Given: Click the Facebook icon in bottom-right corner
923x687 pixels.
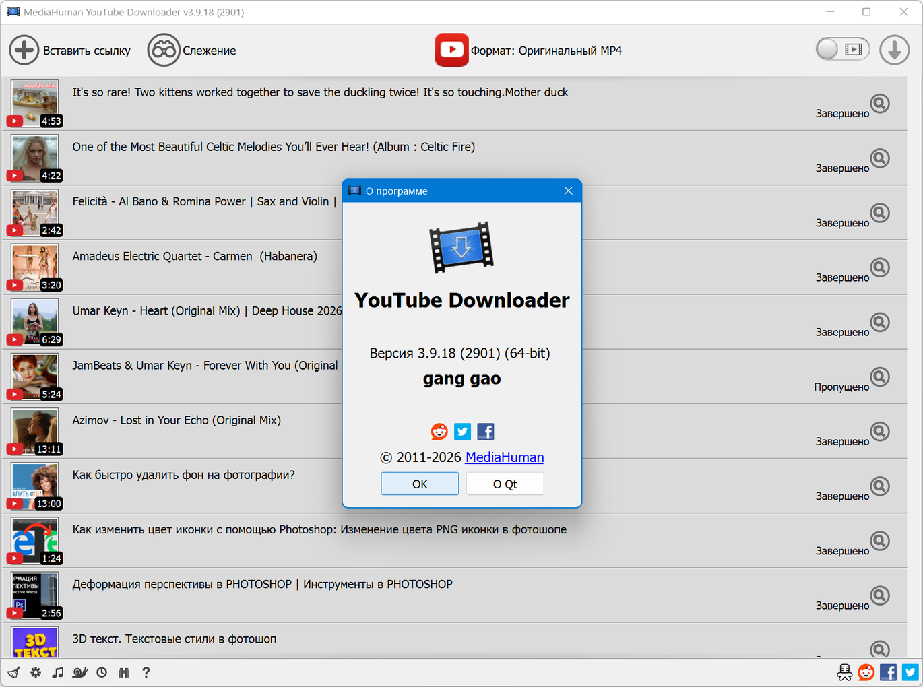Looking at the screenshot, I should (x=888, y=672).
